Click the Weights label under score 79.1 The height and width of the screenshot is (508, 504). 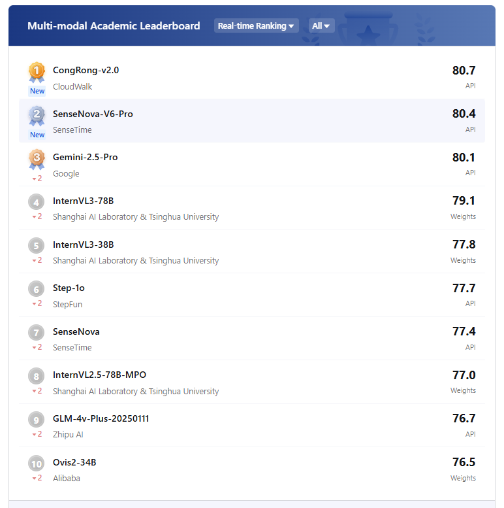click(x=463, y=216)
